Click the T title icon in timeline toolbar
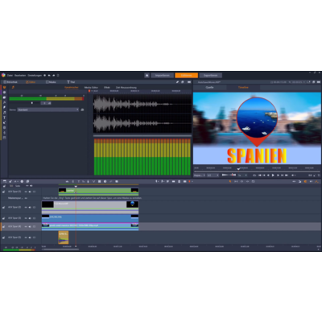 78,182
